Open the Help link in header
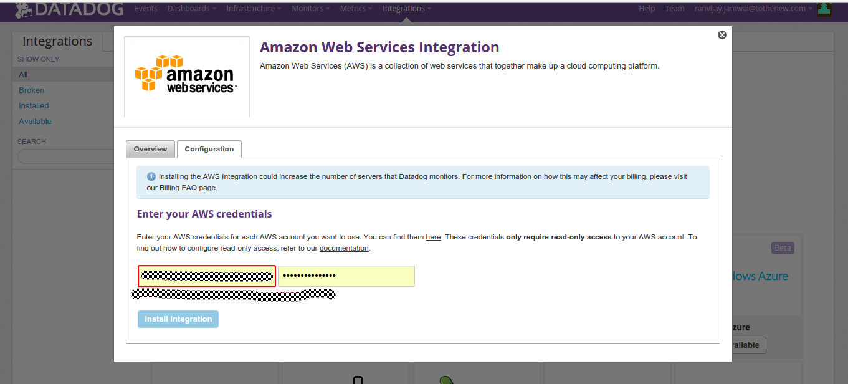Image resolution: width=848 pixels, height=384 pixels. [x=647, y=9]
